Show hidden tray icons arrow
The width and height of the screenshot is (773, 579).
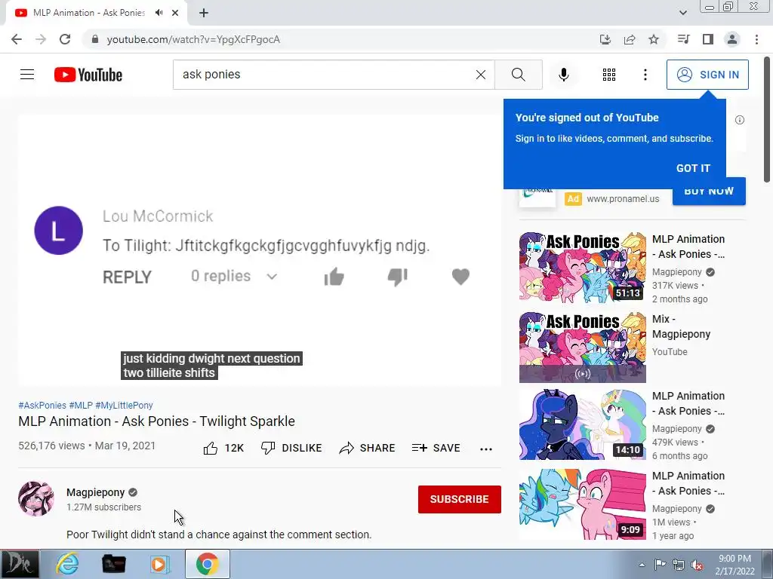642,565
